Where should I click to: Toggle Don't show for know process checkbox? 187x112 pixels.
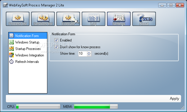tap(56, 47)
